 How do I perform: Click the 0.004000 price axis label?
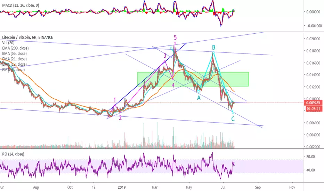coord(313,135)
